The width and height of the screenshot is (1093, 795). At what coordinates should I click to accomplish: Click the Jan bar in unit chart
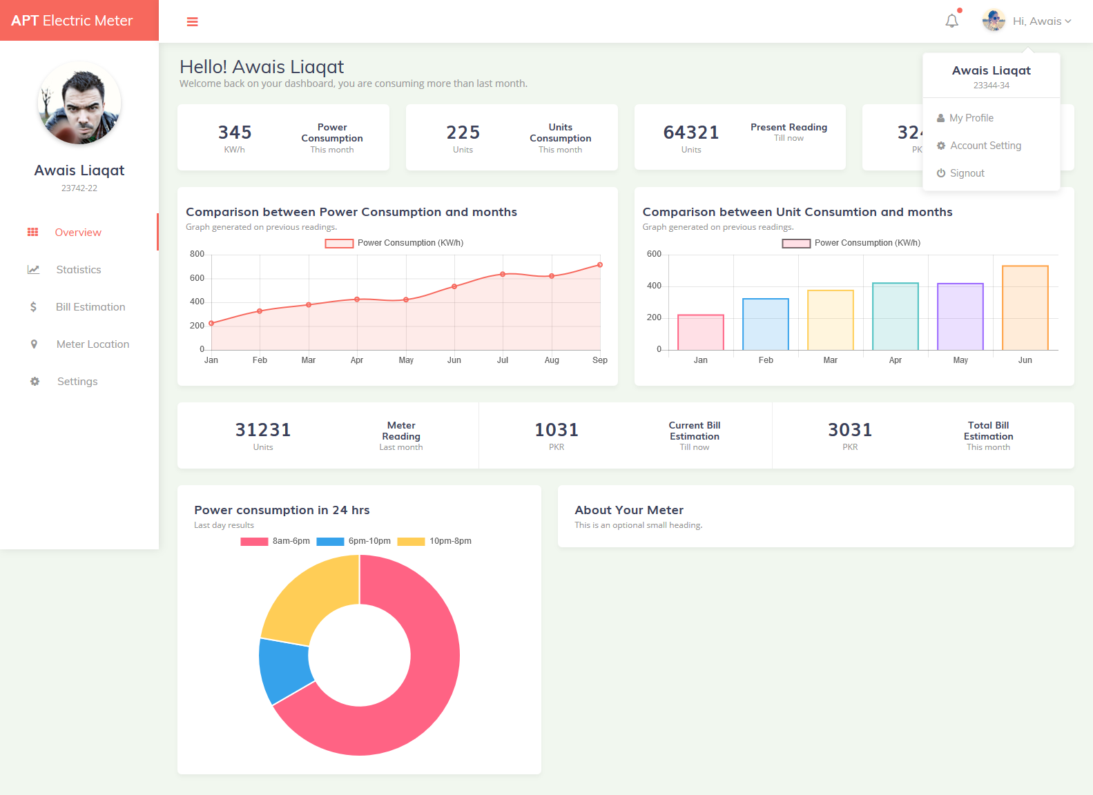701,333
